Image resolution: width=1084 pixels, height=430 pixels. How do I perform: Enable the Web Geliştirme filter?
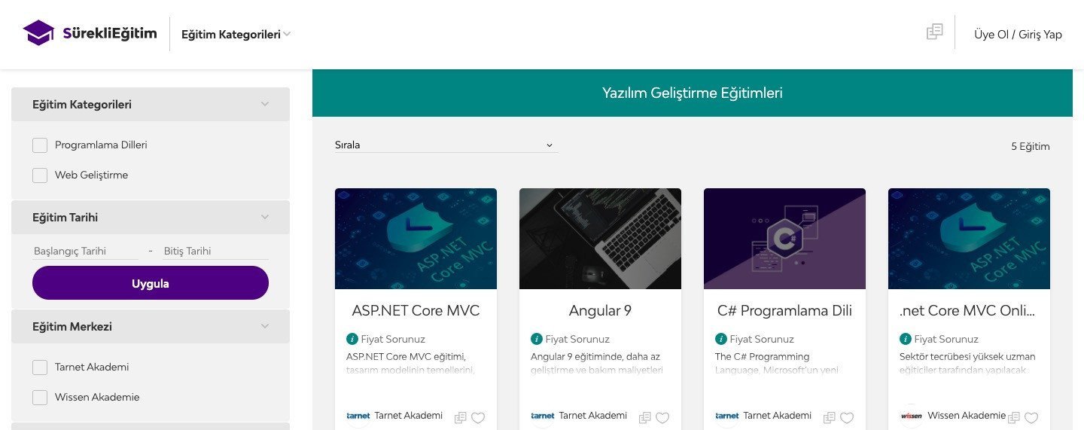[x=40, y=175]
